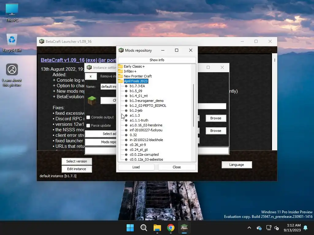This screenshot has width=314, height=235.
Task: Select the b1.4_01_mt mod entry
Action: 139,96
